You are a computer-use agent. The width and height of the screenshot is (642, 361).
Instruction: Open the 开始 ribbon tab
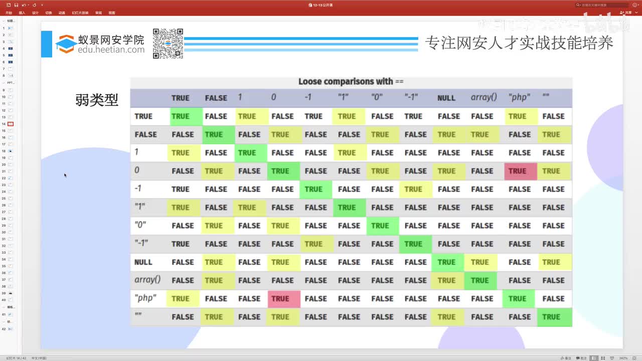[9, 13]
